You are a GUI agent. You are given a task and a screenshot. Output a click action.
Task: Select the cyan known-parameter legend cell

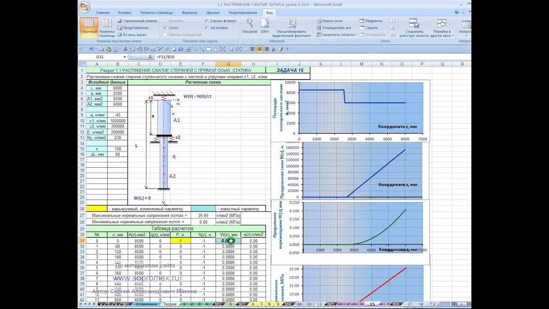click(x=203, y=209)
